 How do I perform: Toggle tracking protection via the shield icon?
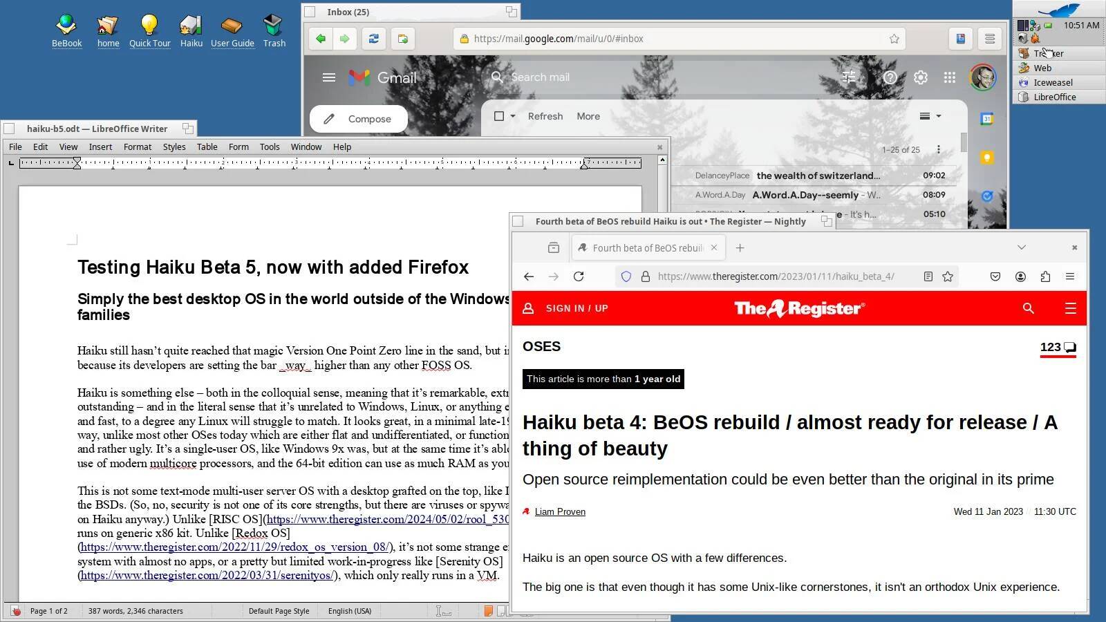[626, 276]
